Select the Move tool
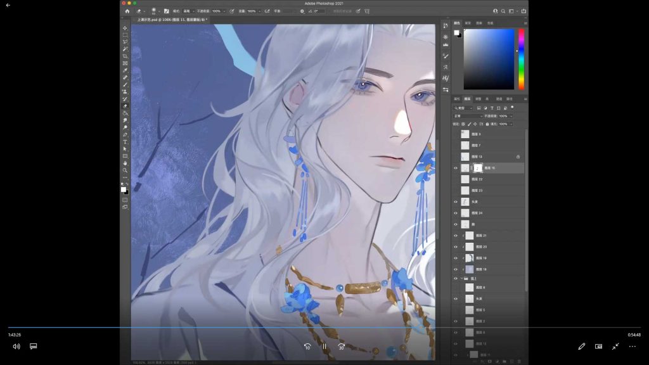 (125, 28)
